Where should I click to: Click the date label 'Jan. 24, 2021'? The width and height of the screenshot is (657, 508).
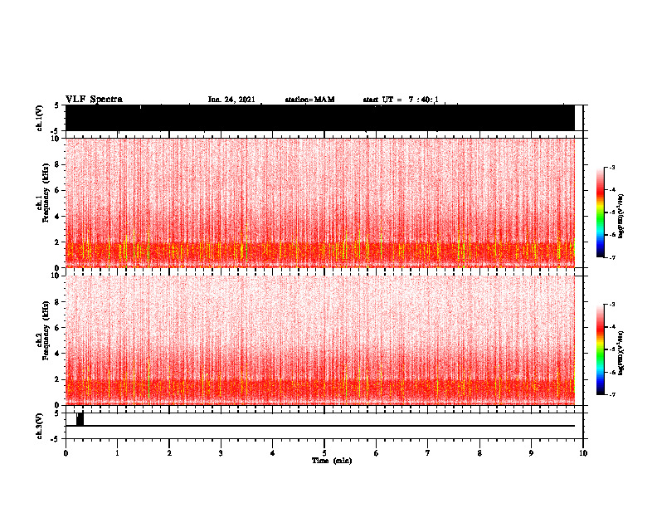tap(231, 100)
